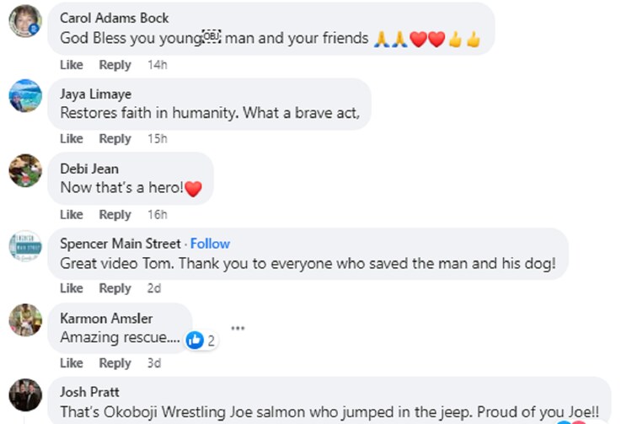Open more options on Karmon Amsler's comment

pyautogui.click(x=238, y=328)
